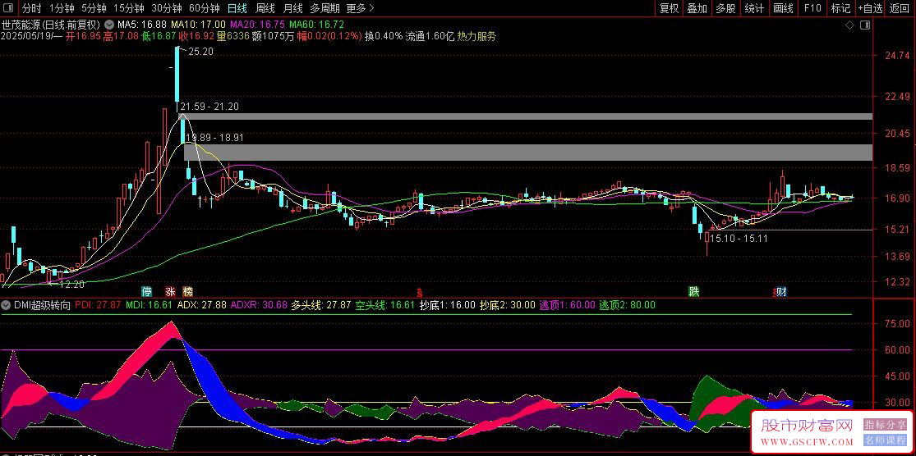Click the MA5: 16.88 label
Image resolution: width=916 pixels, height=456 pixels.
(142, 25)
